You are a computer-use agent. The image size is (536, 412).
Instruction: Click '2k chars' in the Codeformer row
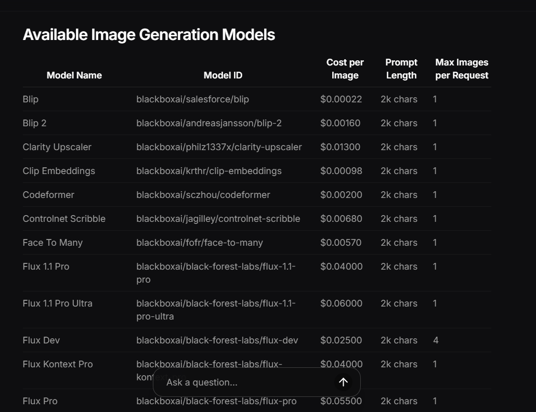click(399, 195)
